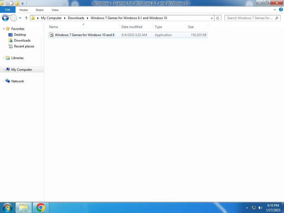
Task: Click the My Computer monitor icon in the sidebar
Action: click(7, 69)
